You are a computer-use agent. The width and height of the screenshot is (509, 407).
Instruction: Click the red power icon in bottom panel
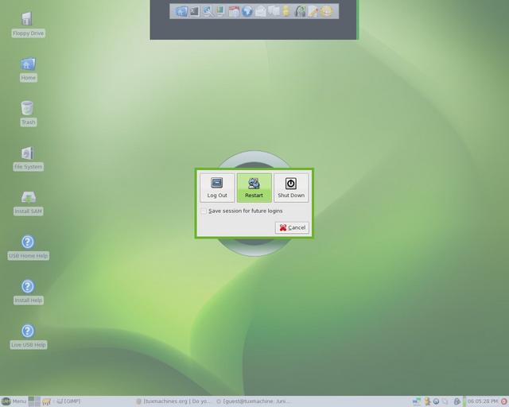tap(504, 401)
